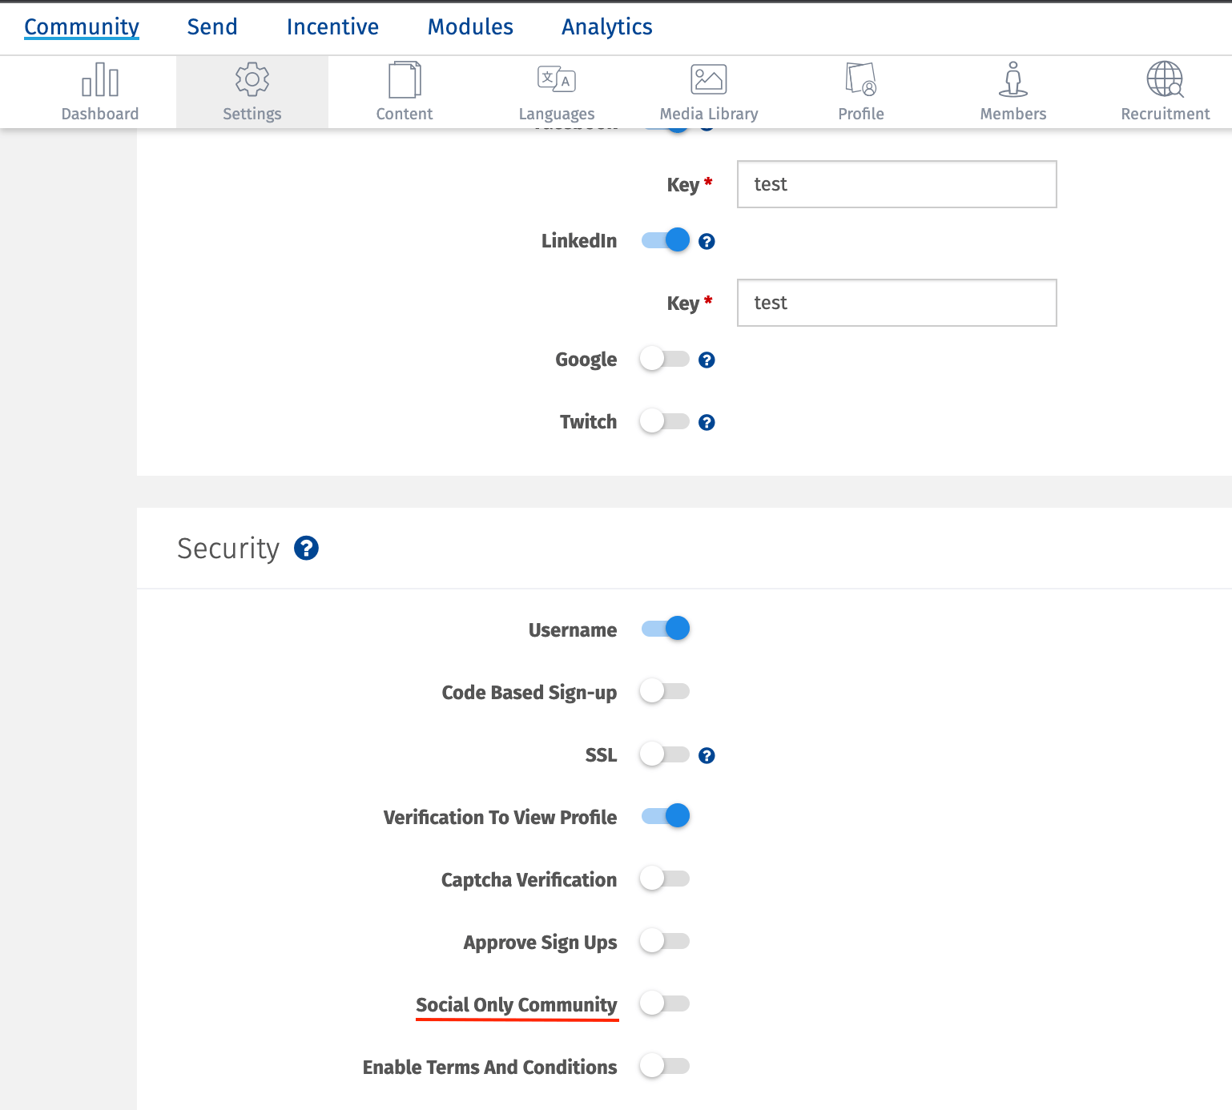Open the Members section

pos(1013,91)
